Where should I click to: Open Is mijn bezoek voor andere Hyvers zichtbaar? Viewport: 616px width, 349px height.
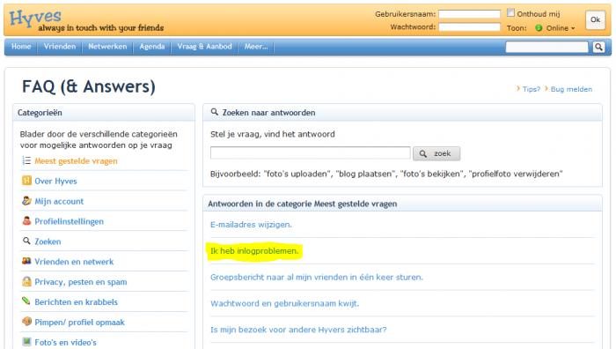298,330
